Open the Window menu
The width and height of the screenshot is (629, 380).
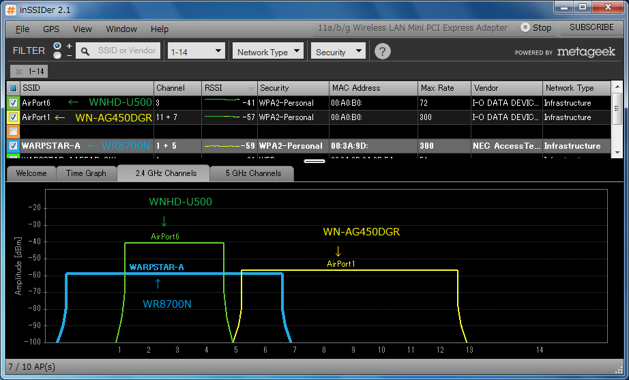pyautogui.click(x=121, y=29)
